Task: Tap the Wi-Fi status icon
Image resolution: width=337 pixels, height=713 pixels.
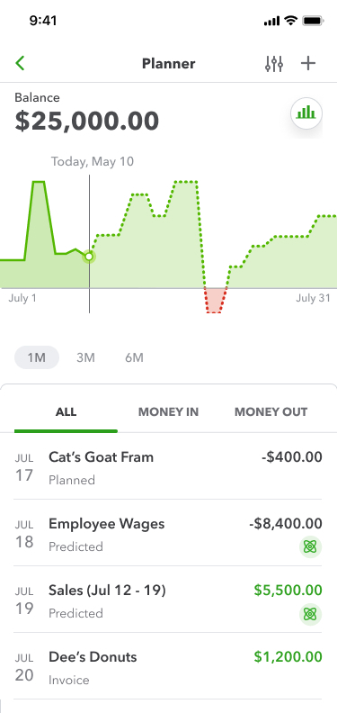Action: 290,21
